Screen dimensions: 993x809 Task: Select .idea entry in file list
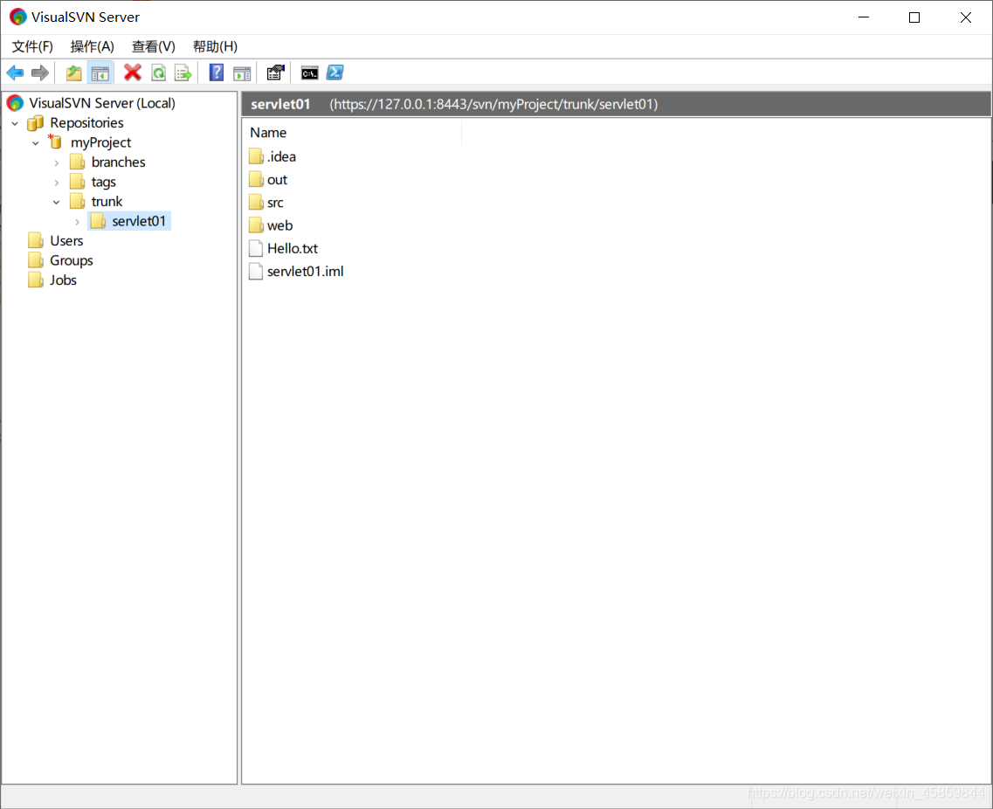tap(281, 156)
